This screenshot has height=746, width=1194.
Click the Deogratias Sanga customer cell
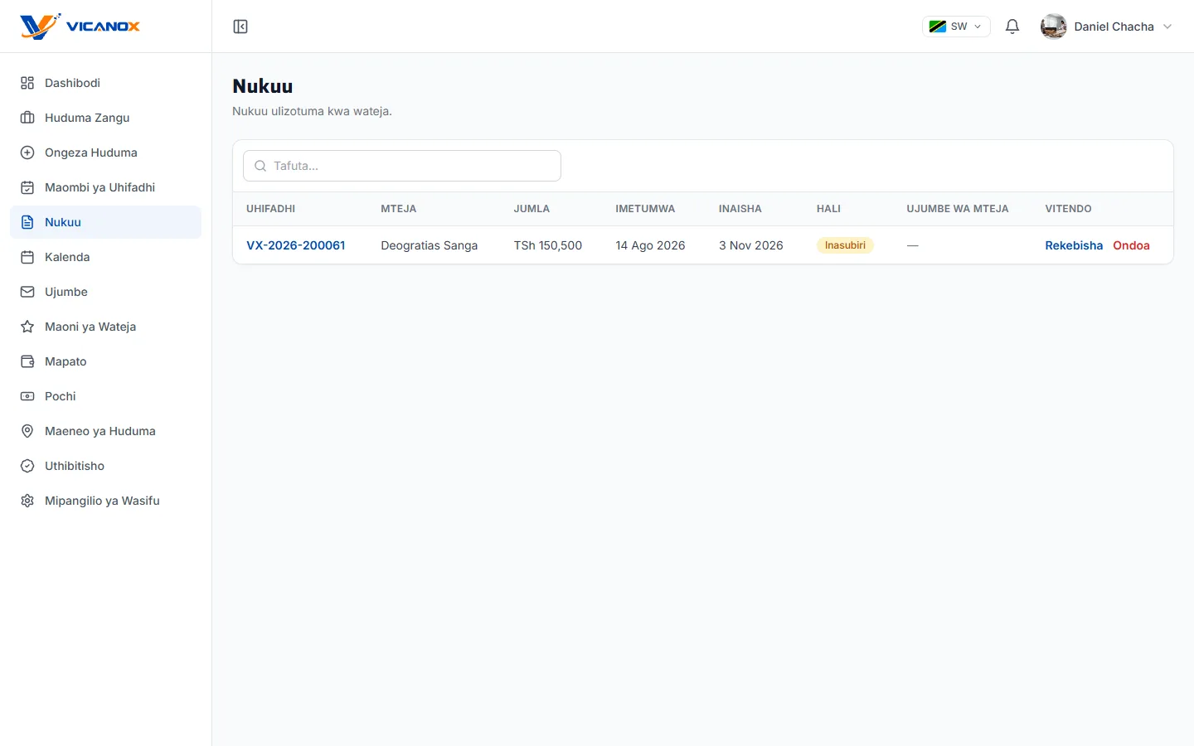pyautogui.click(x=430, y=245)
